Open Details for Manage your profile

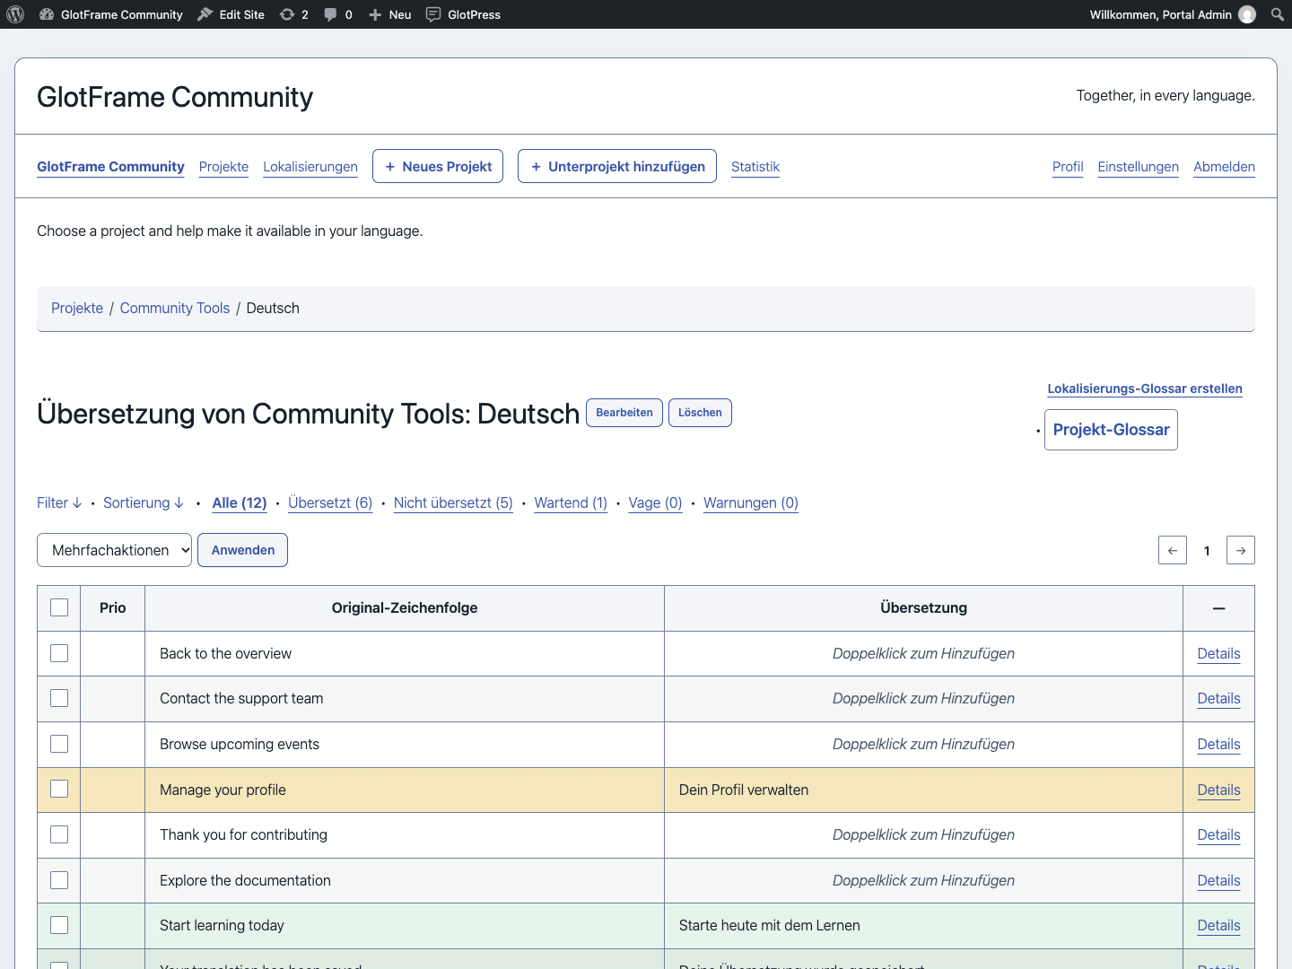(1218, 790)
